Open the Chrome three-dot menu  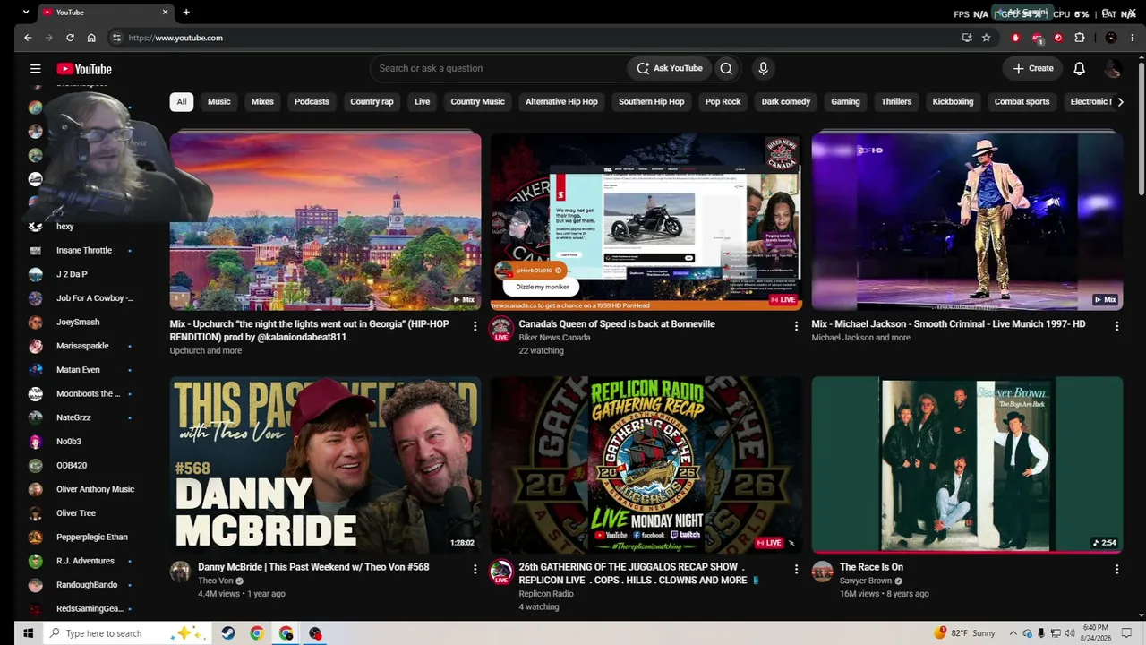[1131, 38]
